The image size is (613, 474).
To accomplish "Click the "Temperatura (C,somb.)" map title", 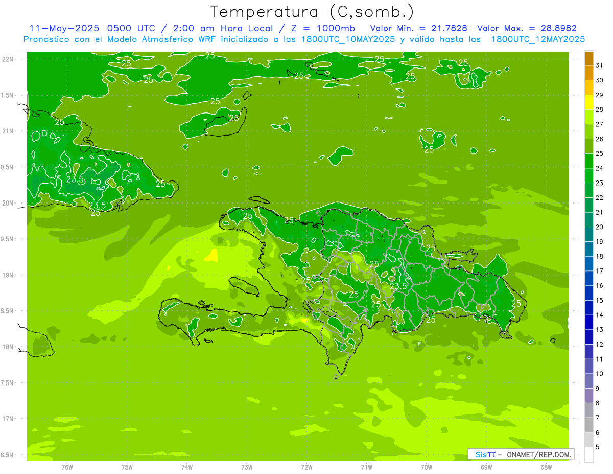I will (312, 12).
